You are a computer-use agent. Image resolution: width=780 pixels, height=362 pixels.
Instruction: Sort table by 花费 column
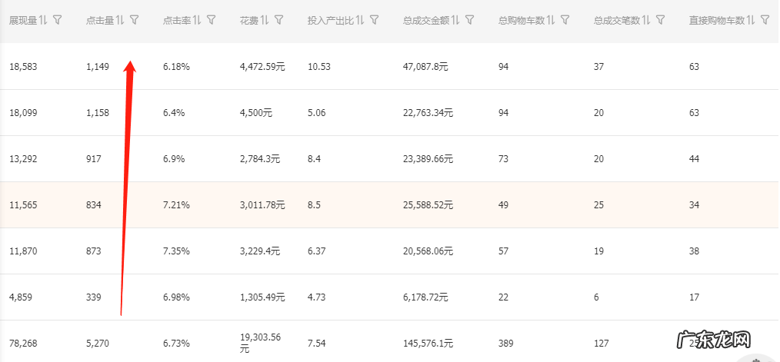tap(264, 20)
